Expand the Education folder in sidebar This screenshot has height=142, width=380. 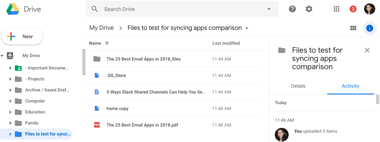[x=10, y=112]
